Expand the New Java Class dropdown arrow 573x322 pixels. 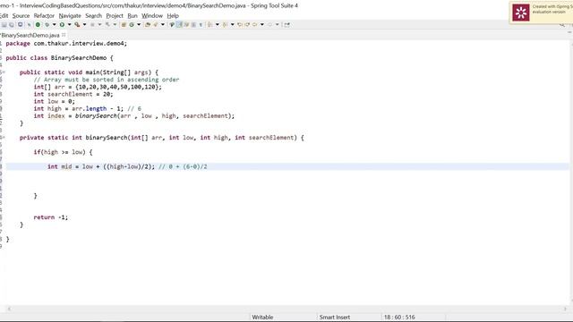click(x=139, y=24)
